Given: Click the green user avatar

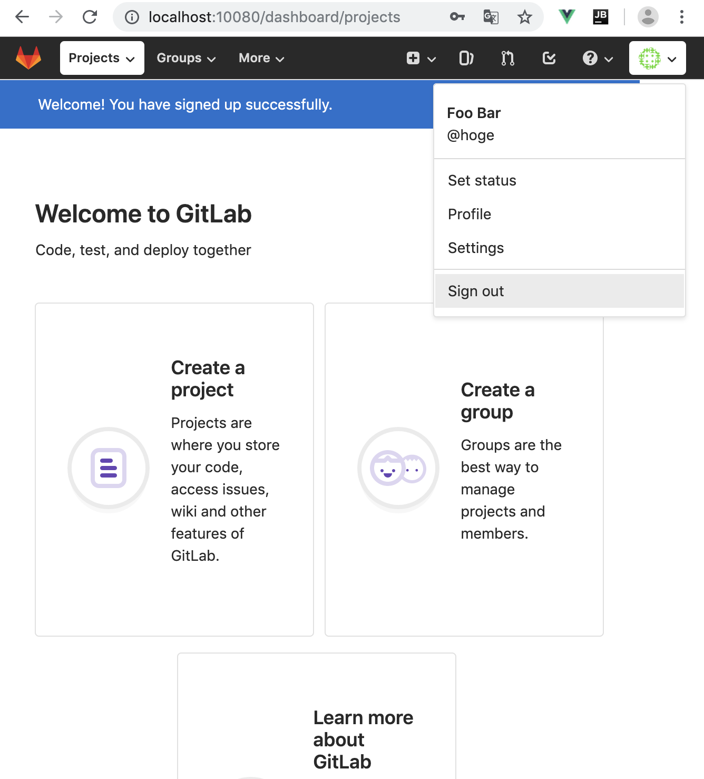Looking at the screenshot, I should point(650,58).
